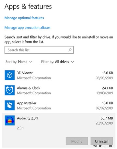This screenshot has height=149, width=117.
Task: Open Manage optional features link
Action: click(24, 18)
